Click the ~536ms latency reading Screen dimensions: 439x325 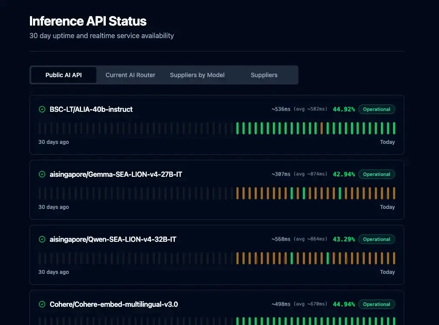281,109
